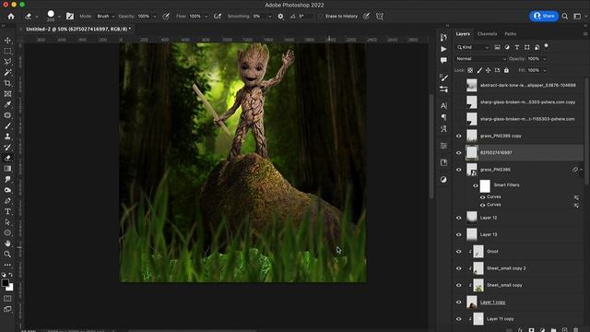The width and height of the screenshot is (590, 332).
Task: Select the Eyedropper tool
Action: [7, 104]
